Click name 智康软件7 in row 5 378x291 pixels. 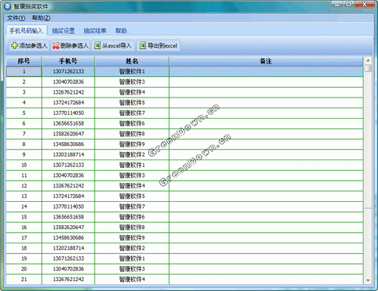tap(132, 113)
